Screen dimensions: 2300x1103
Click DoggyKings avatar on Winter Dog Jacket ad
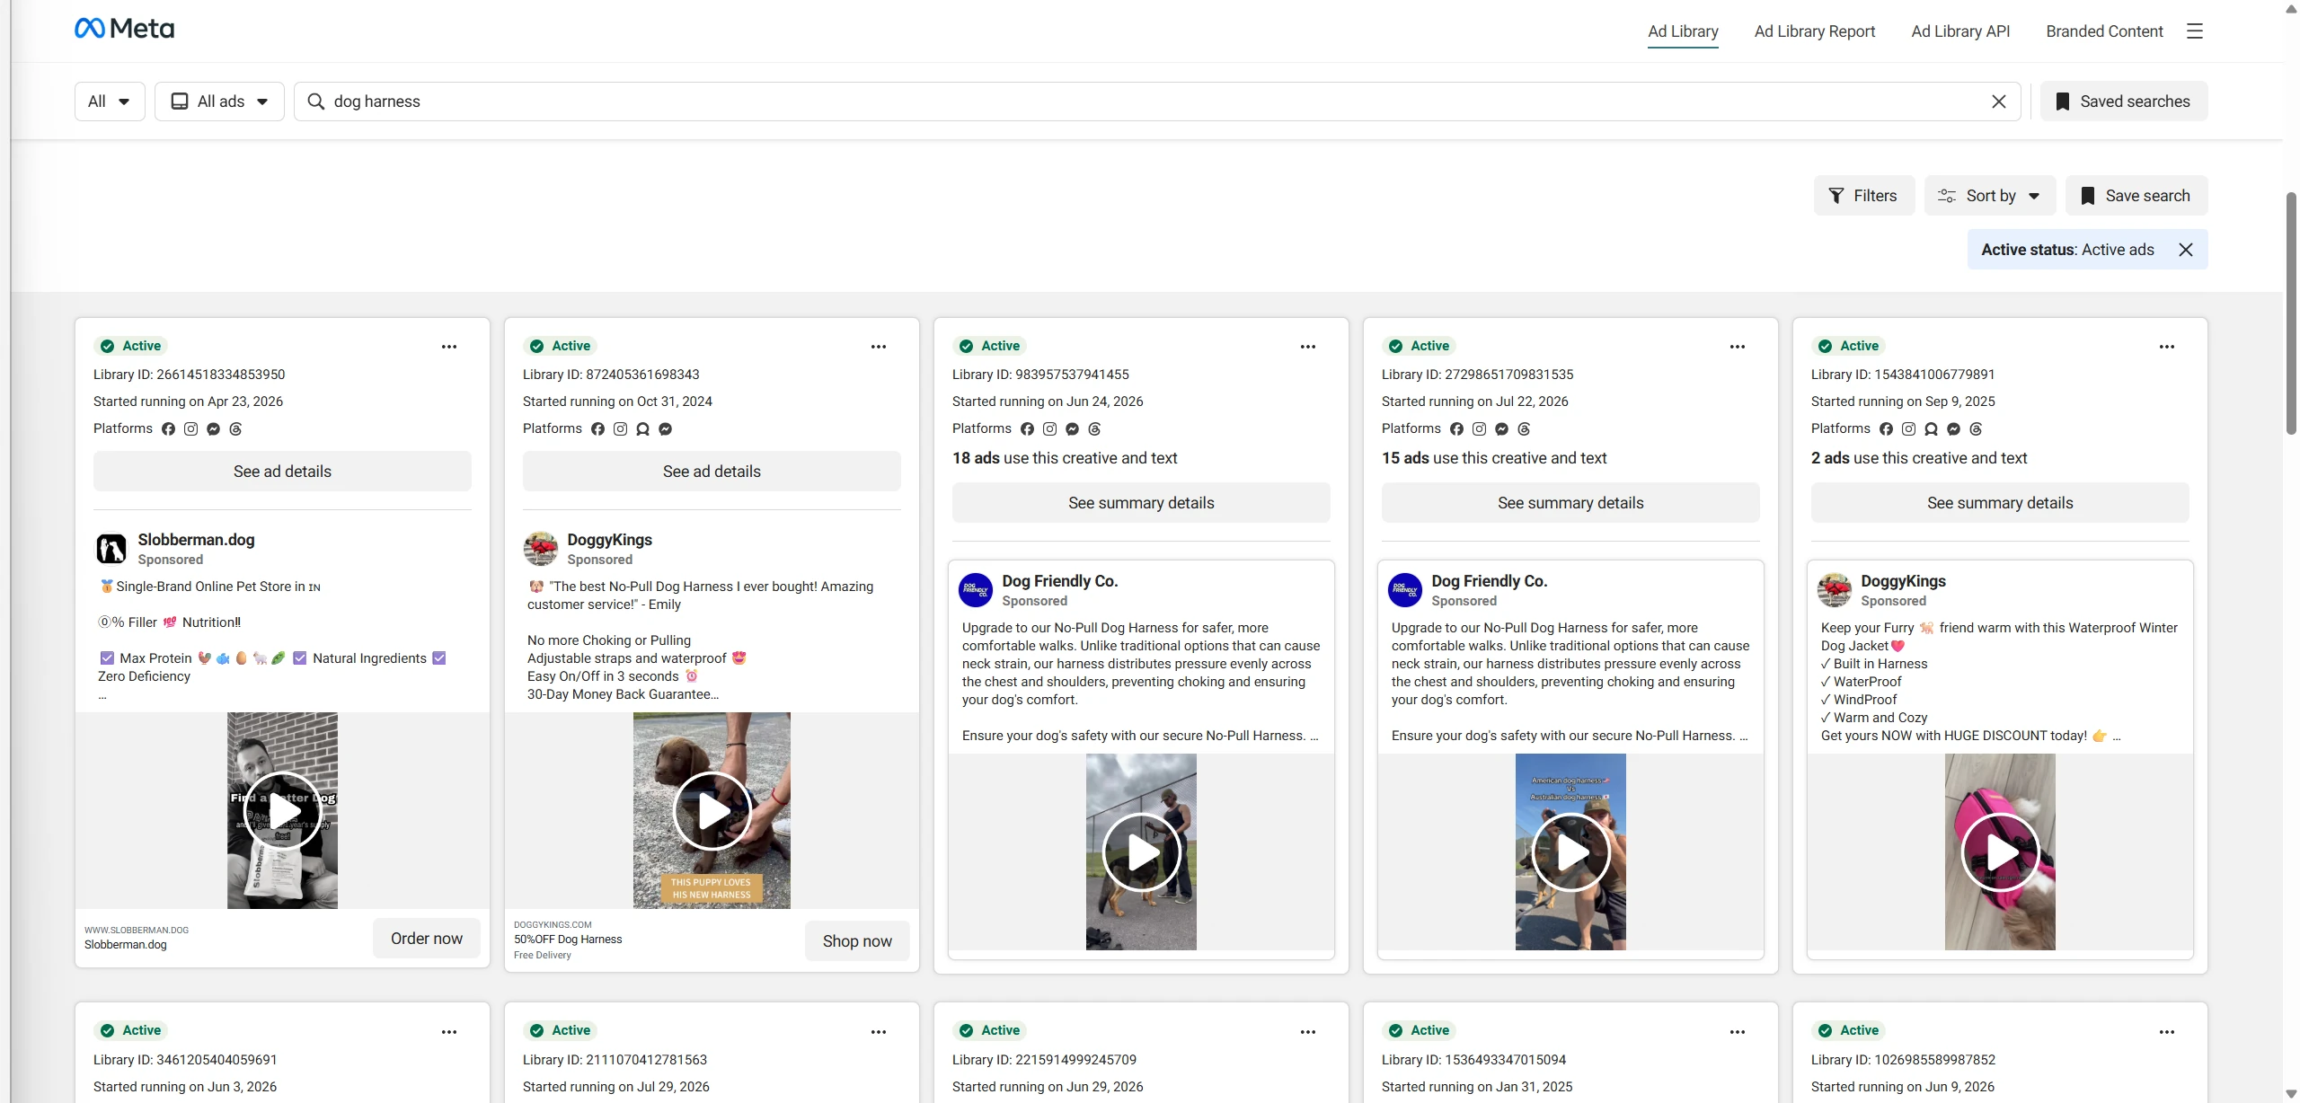pyautogui.click(x=1835, y=590)
